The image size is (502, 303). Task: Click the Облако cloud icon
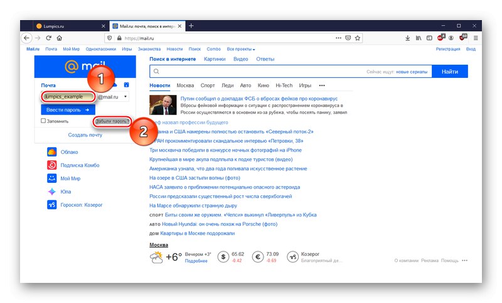pyautogui.click(x=52, y=151)
